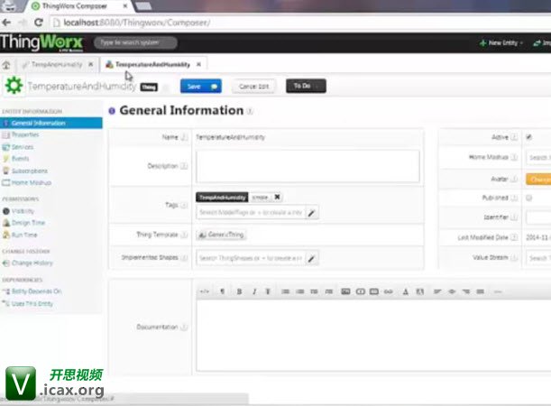Click the pencil icon beside Tags search

312,213
